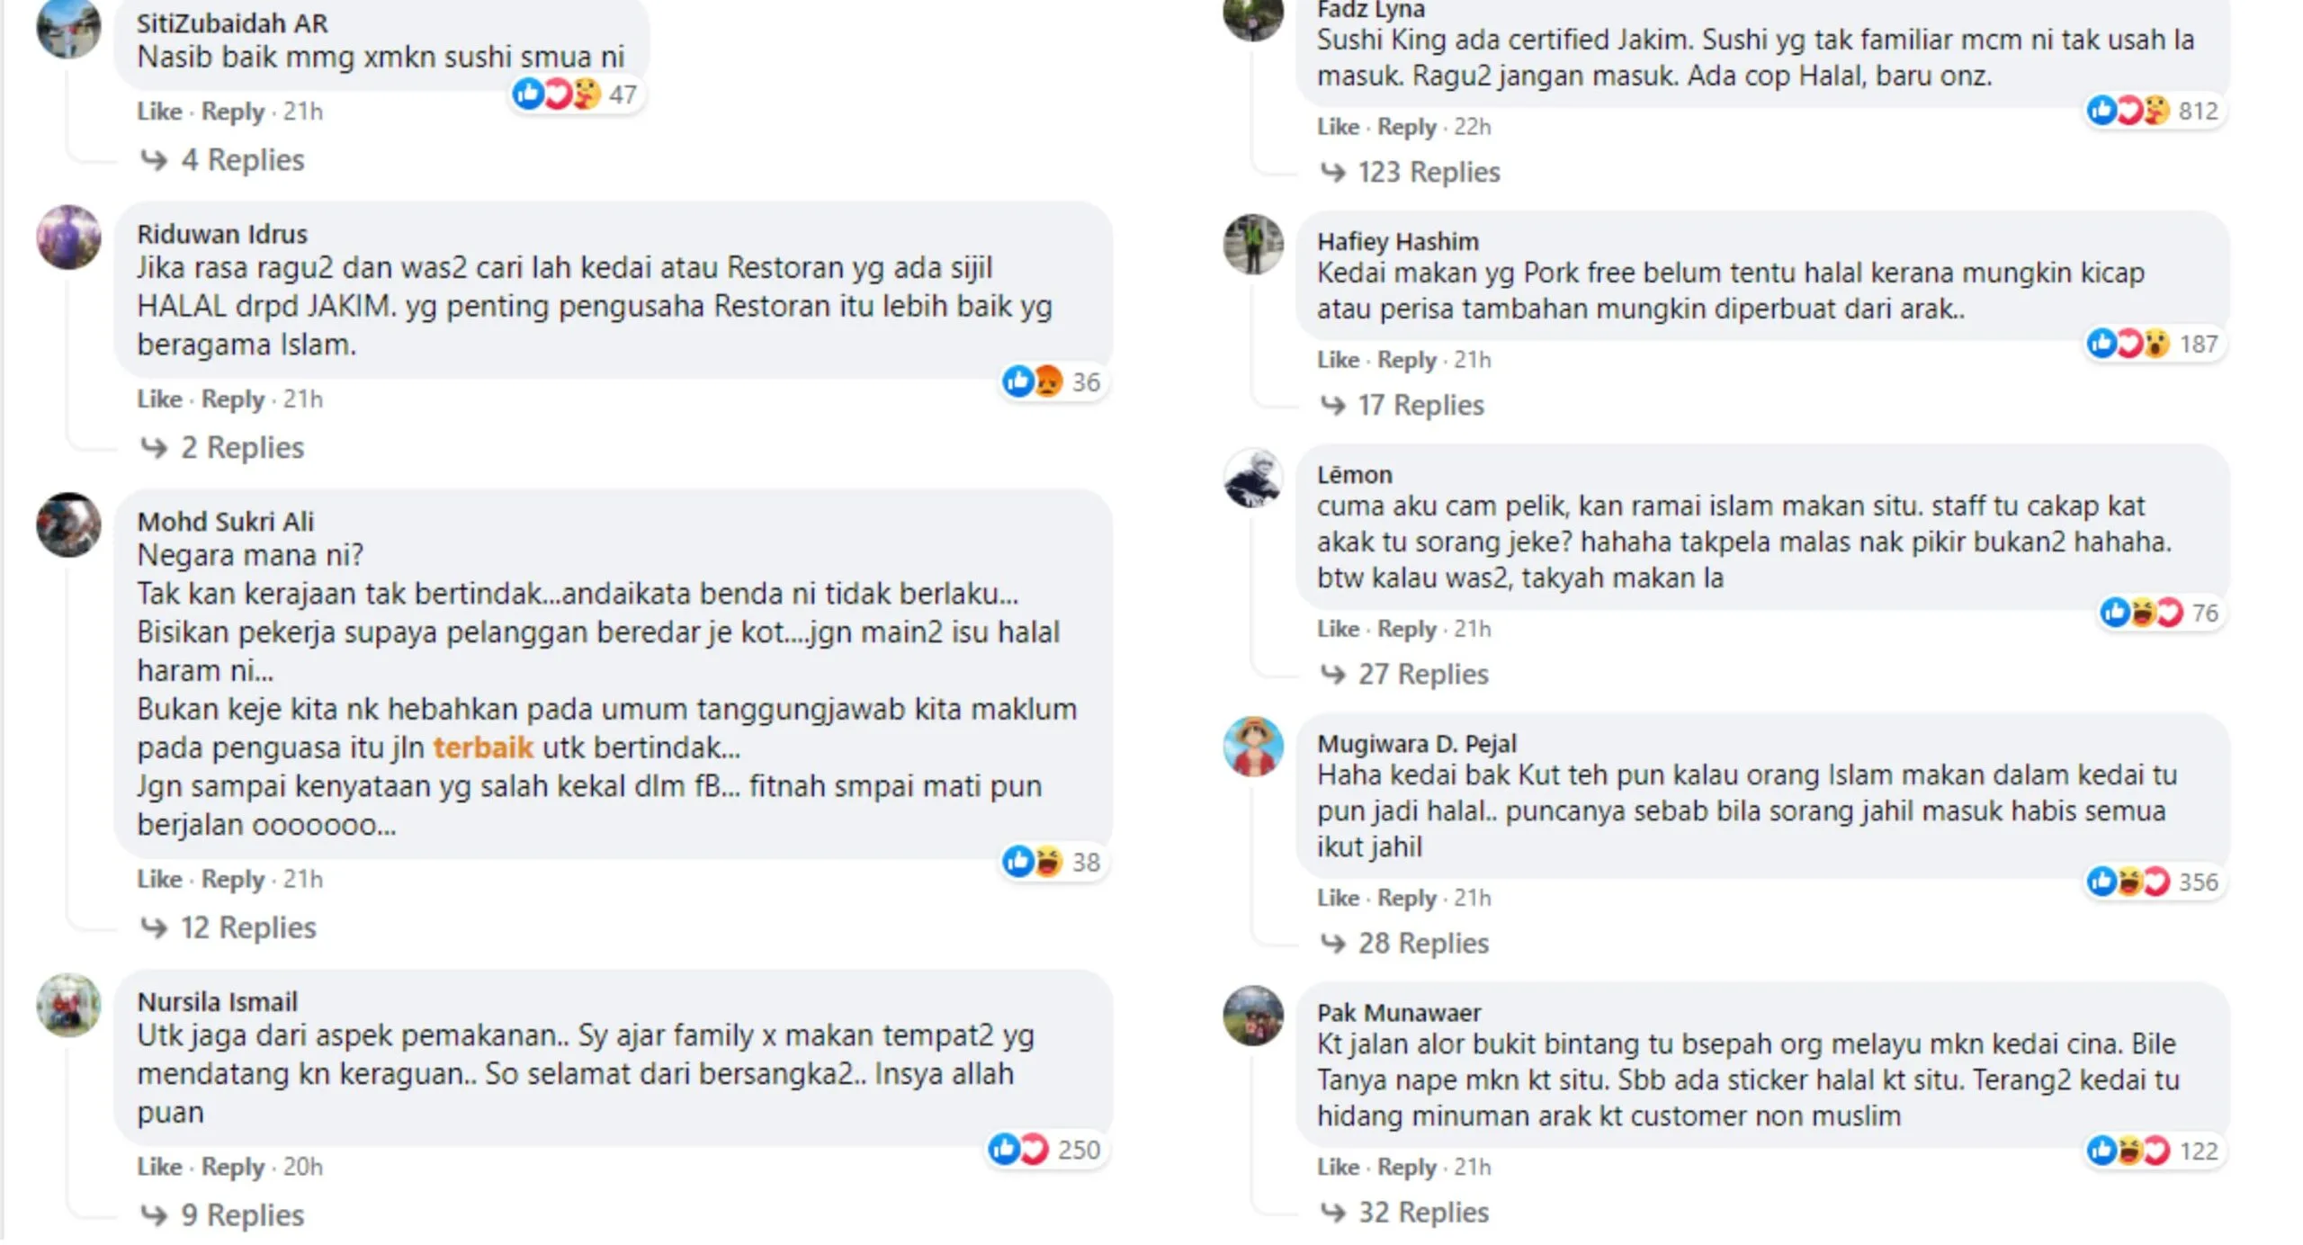Screen dimensions: 2303x1245
Task: Open Mohd Sukri Ali's profile picture
Action: (68, 524)
